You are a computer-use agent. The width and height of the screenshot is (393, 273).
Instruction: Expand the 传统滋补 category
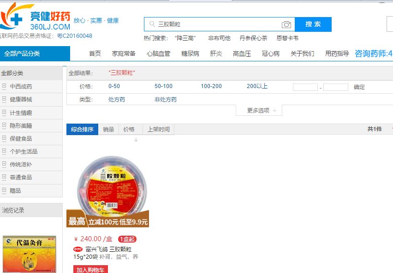4,164
